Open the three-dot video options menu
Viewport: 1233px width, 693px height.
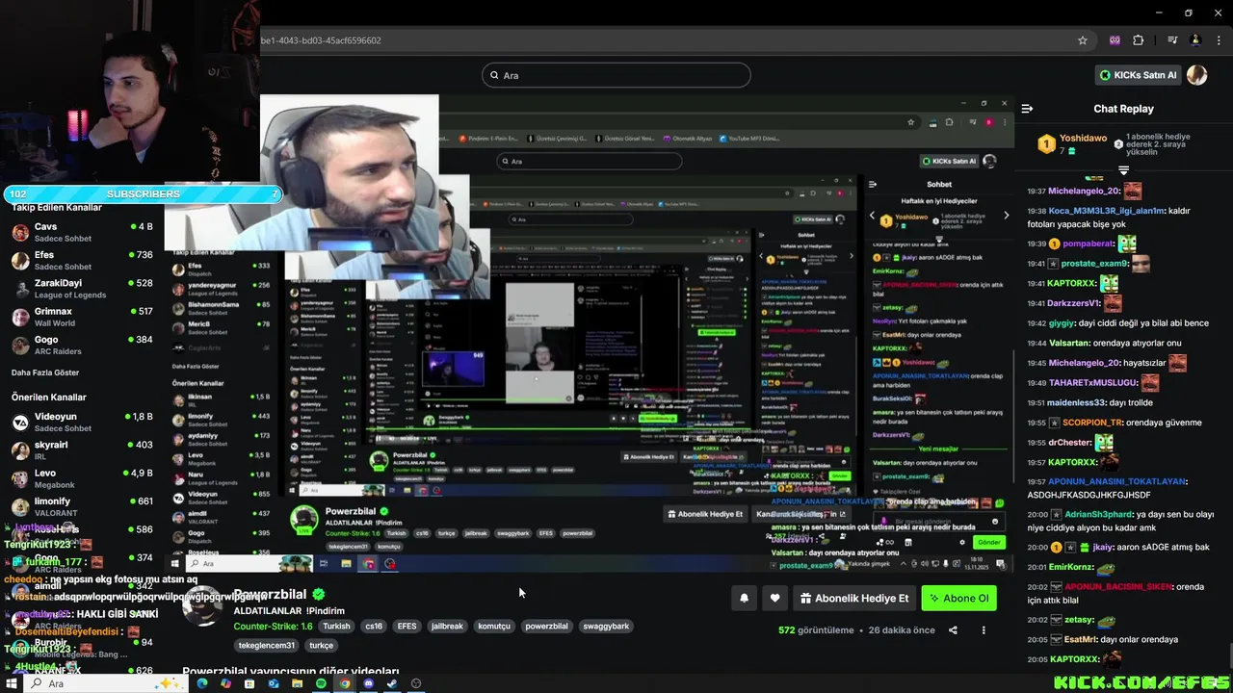tap(984, 630)
